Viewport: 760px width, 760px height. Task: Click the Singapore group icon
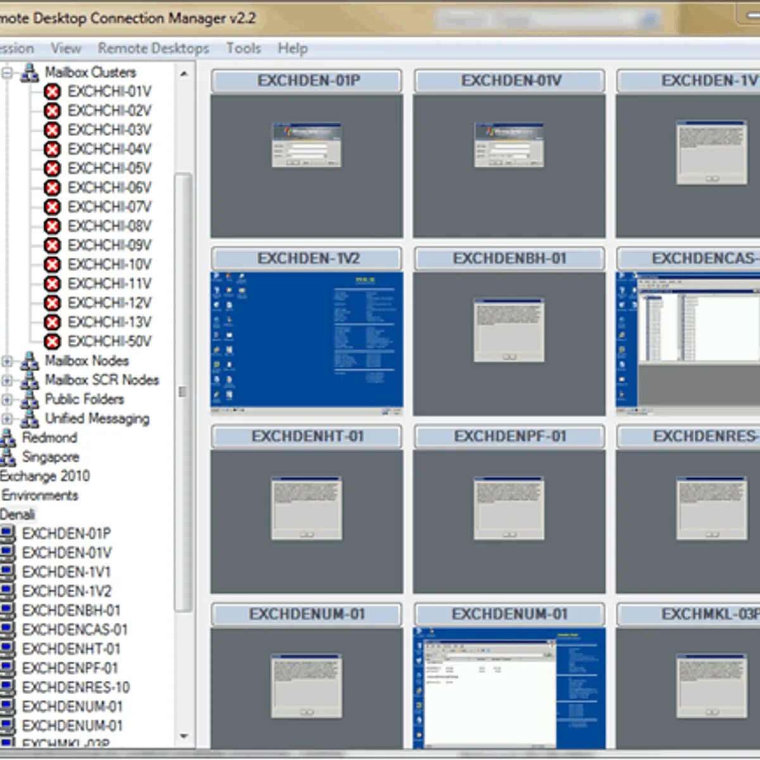(8, 457)
